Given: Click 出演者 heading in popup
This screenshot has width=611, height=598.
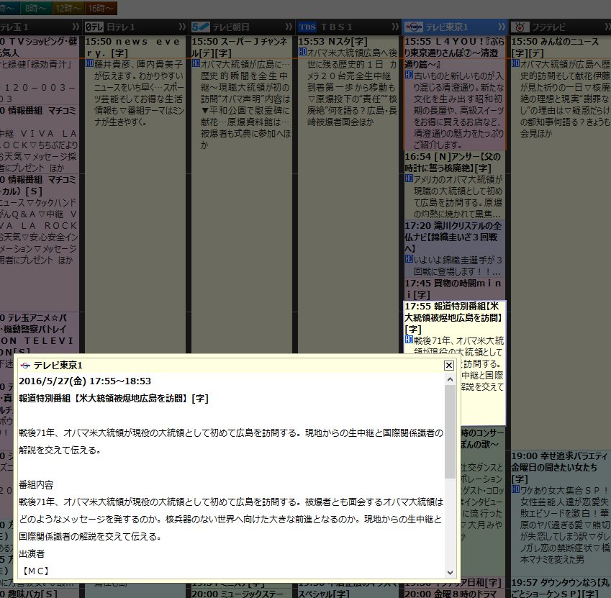Looking at the screenshot, I should tap(32, 553).
